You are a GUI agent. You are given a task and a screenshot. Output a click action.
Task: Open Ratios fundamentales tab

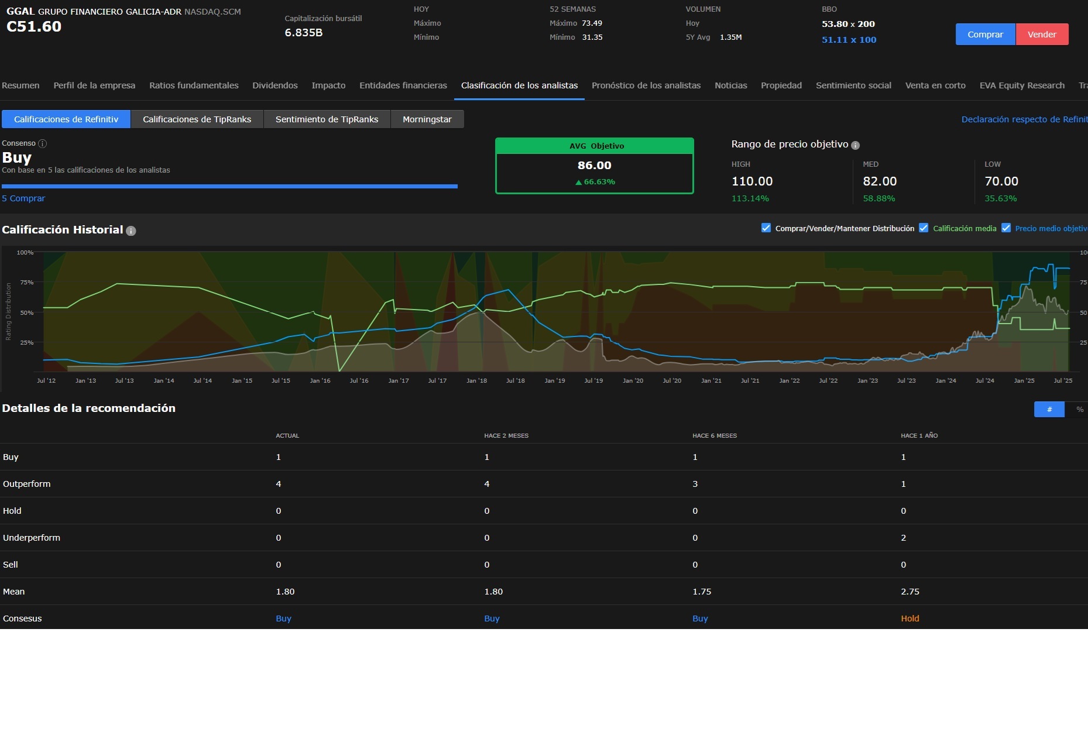point(194,85)
